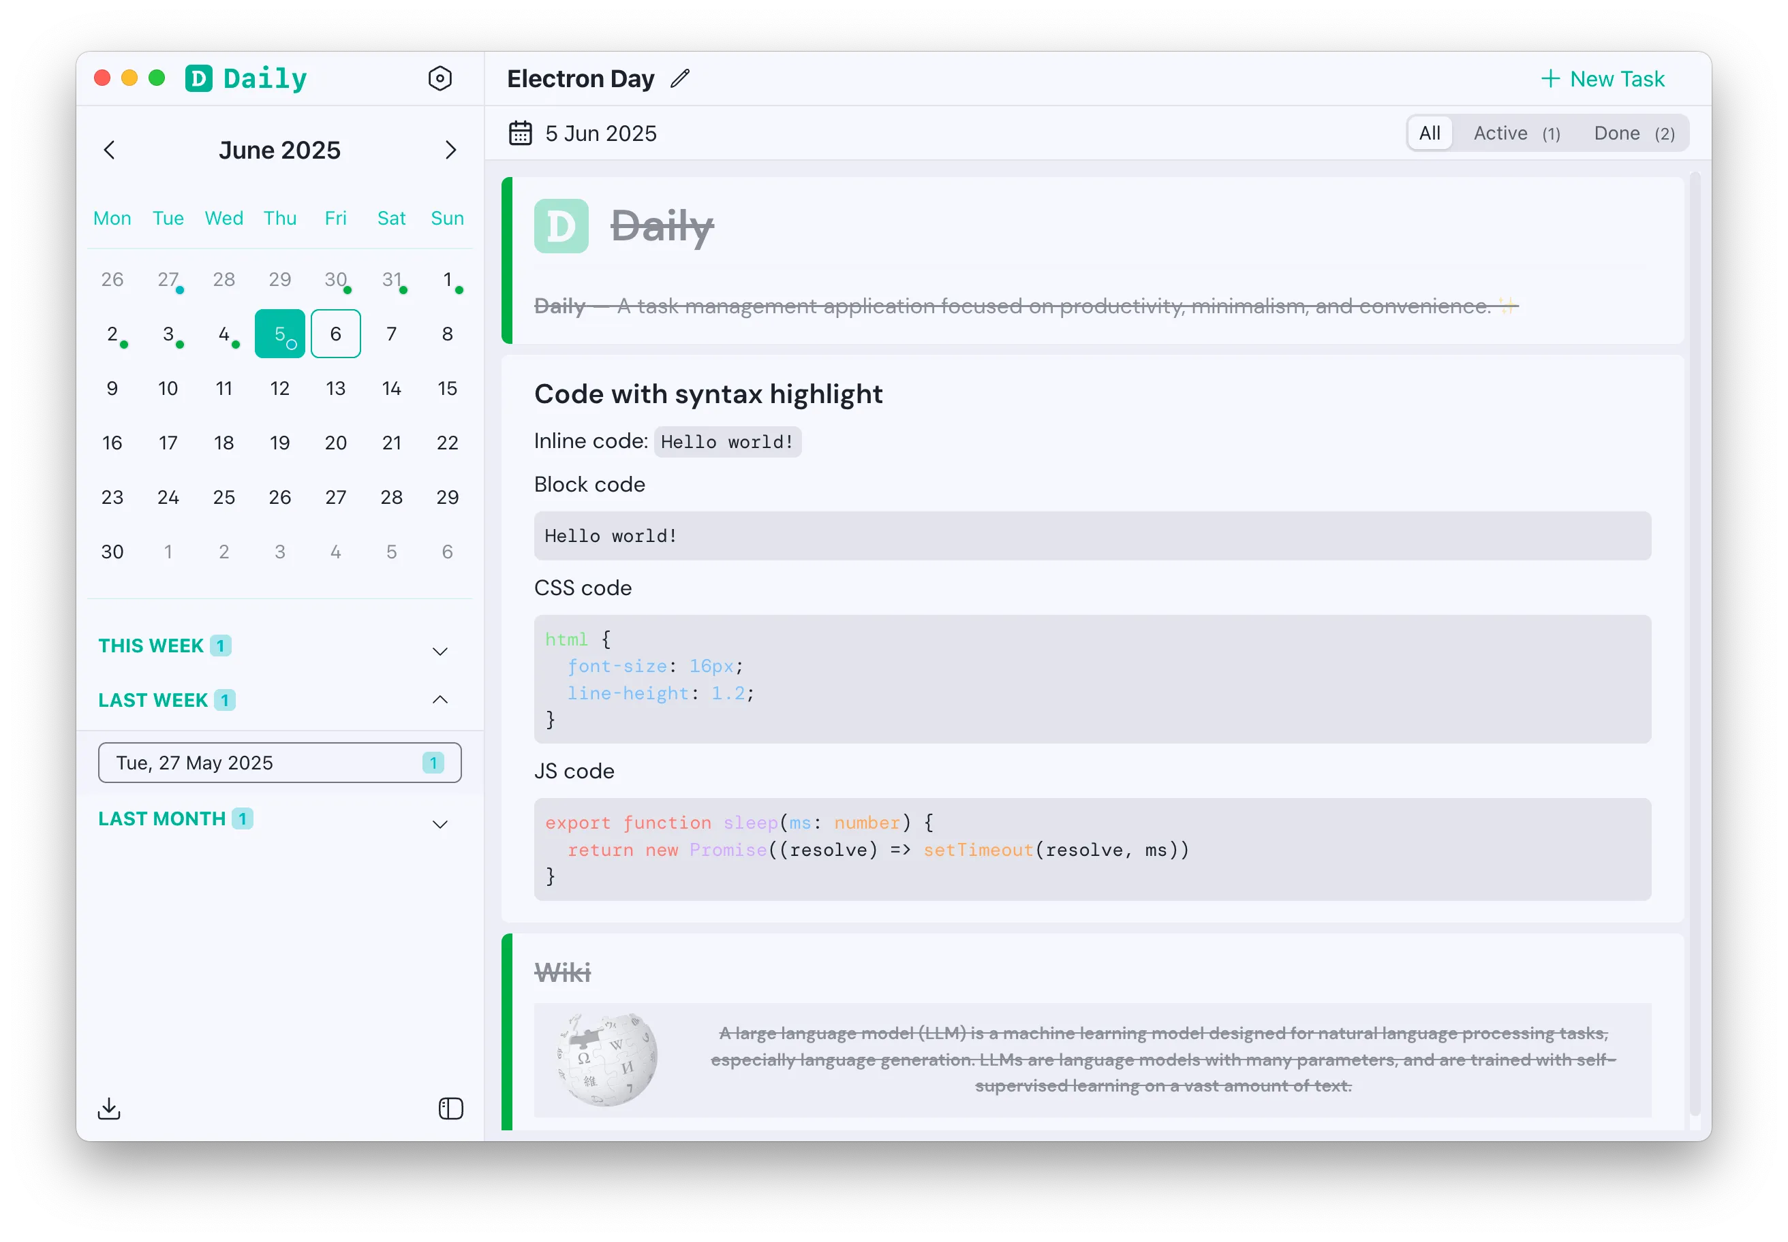1788x1242 pixels.
Task: Select Monday May 26 in the calendar
Action: click(x=112, y=279)
